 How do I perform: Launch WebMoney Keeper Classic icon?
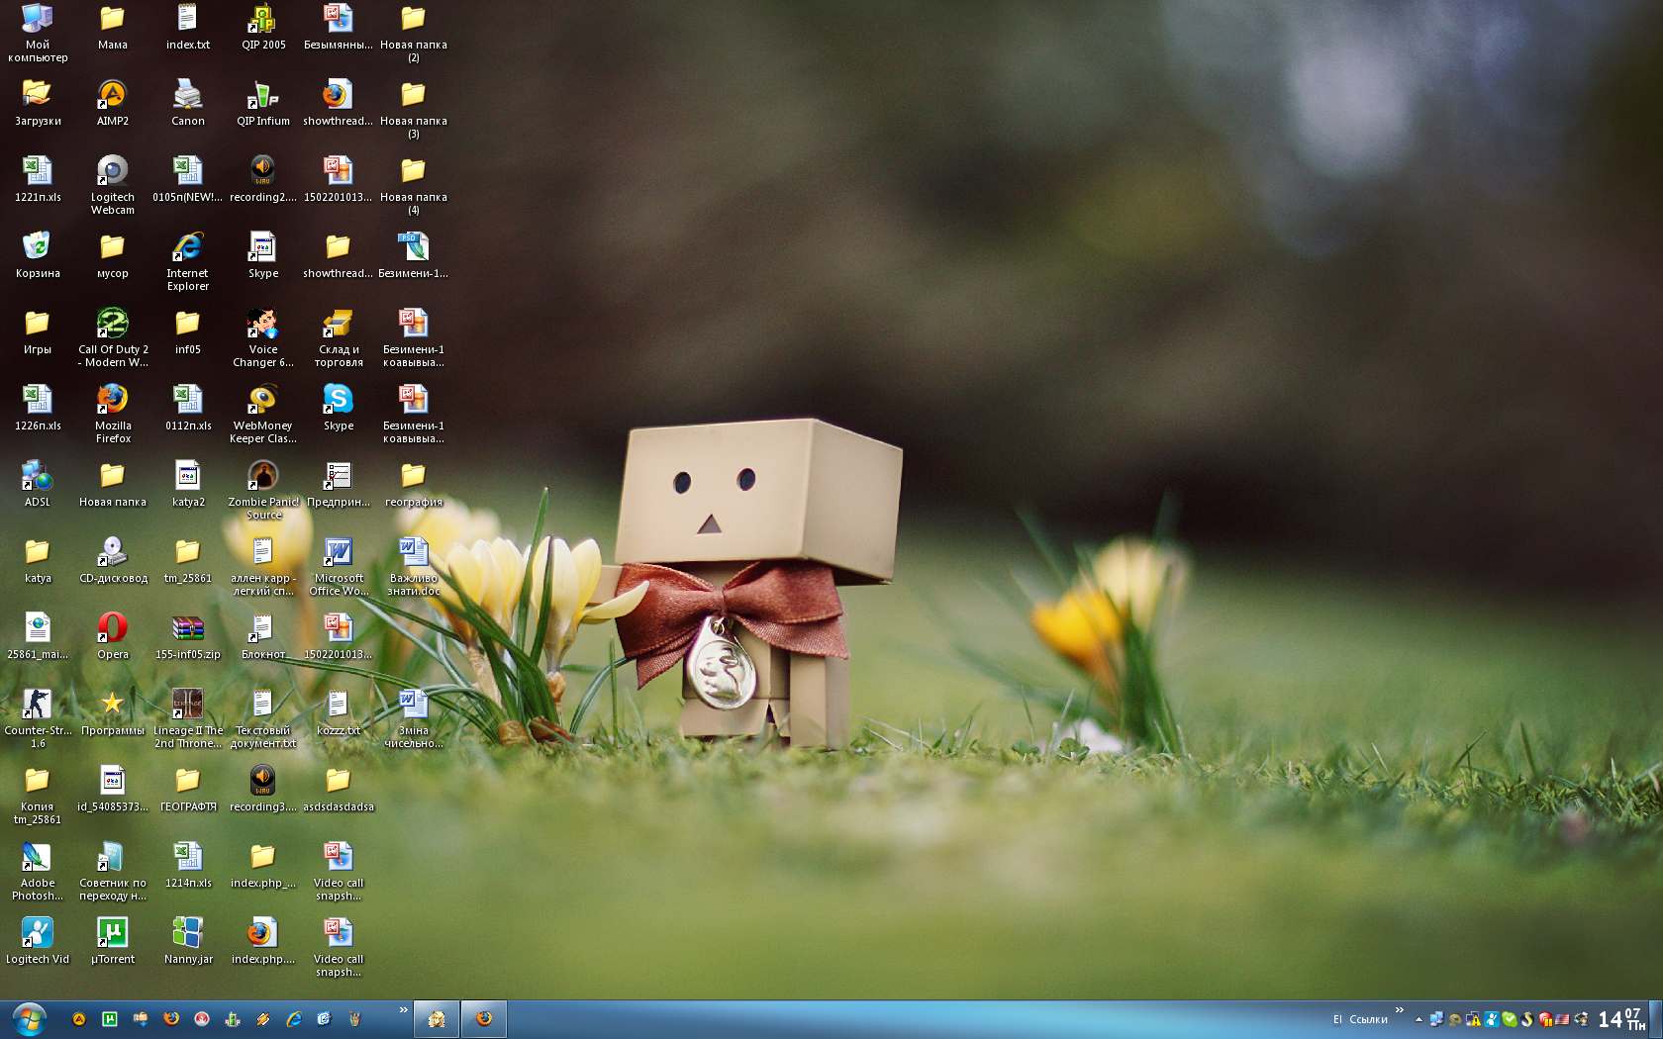262,400
